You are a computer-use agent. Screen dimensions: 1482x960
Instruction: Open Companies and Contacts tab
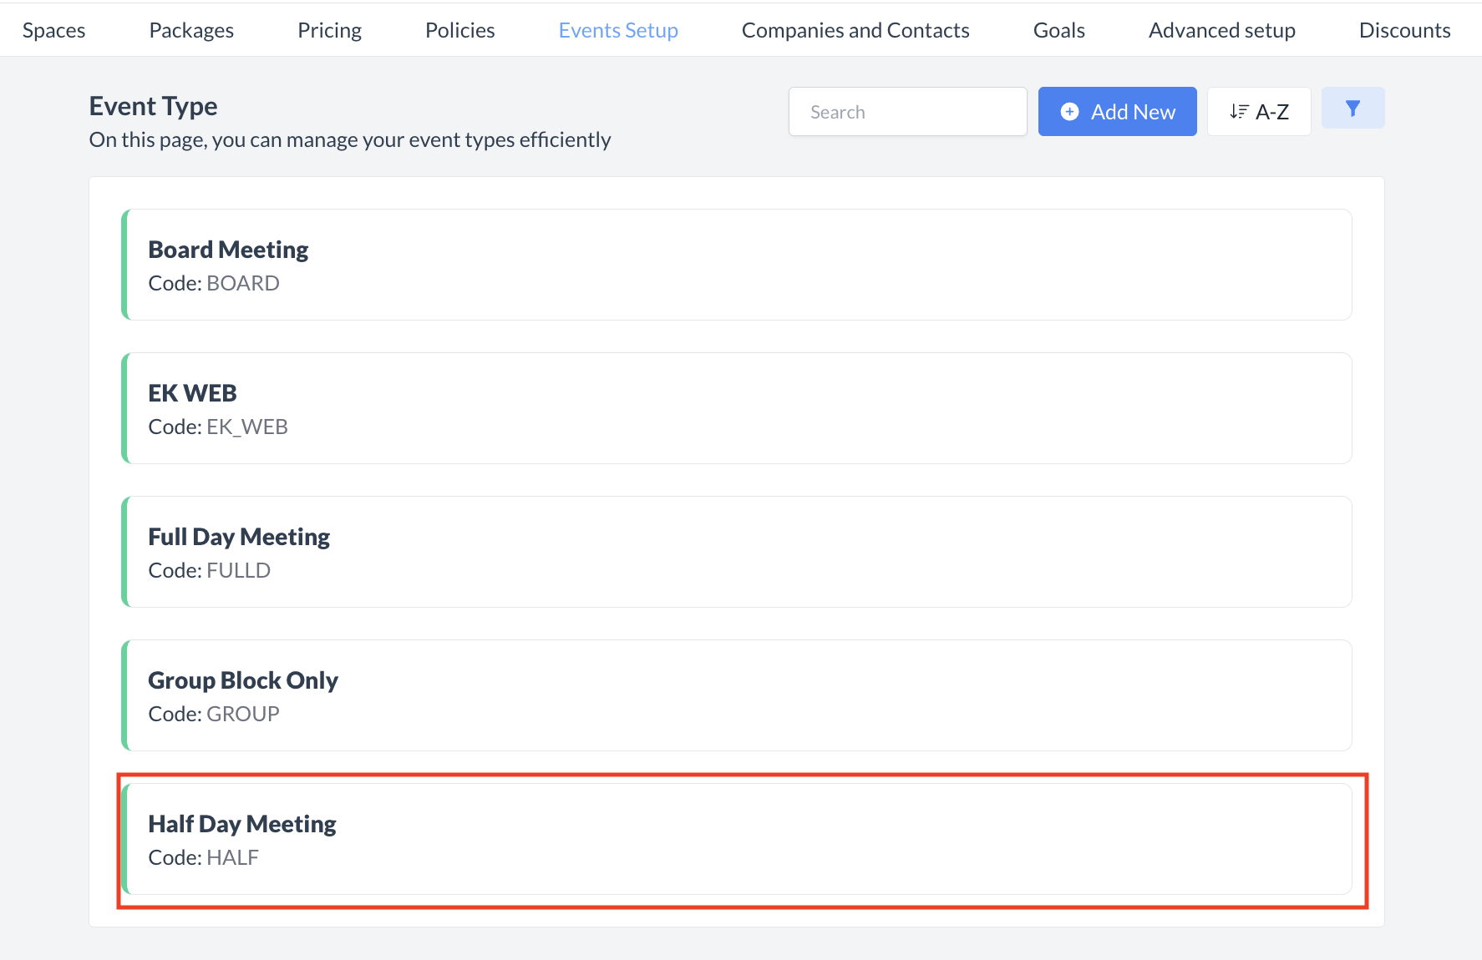(x=855, y=31)
